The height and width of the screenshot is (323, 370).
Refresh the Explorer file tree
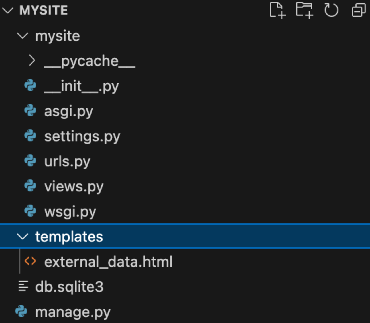pyautogui.click(x=331, y=11)
